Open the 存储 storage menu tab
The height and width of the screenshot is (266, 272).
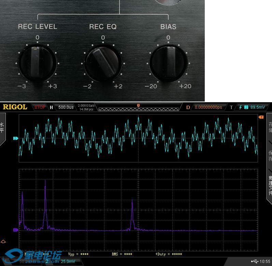click(270, 127)
